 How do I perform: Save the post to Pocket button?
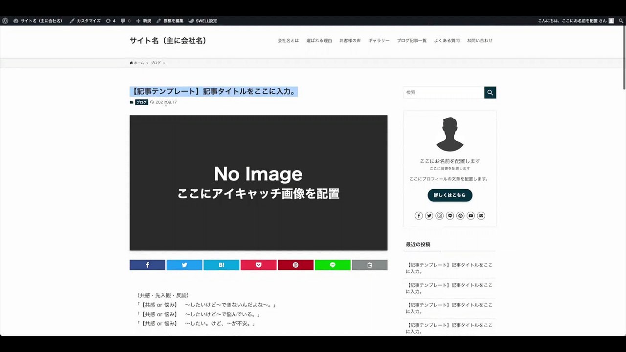pyautogui.click(x=258, y=265)
